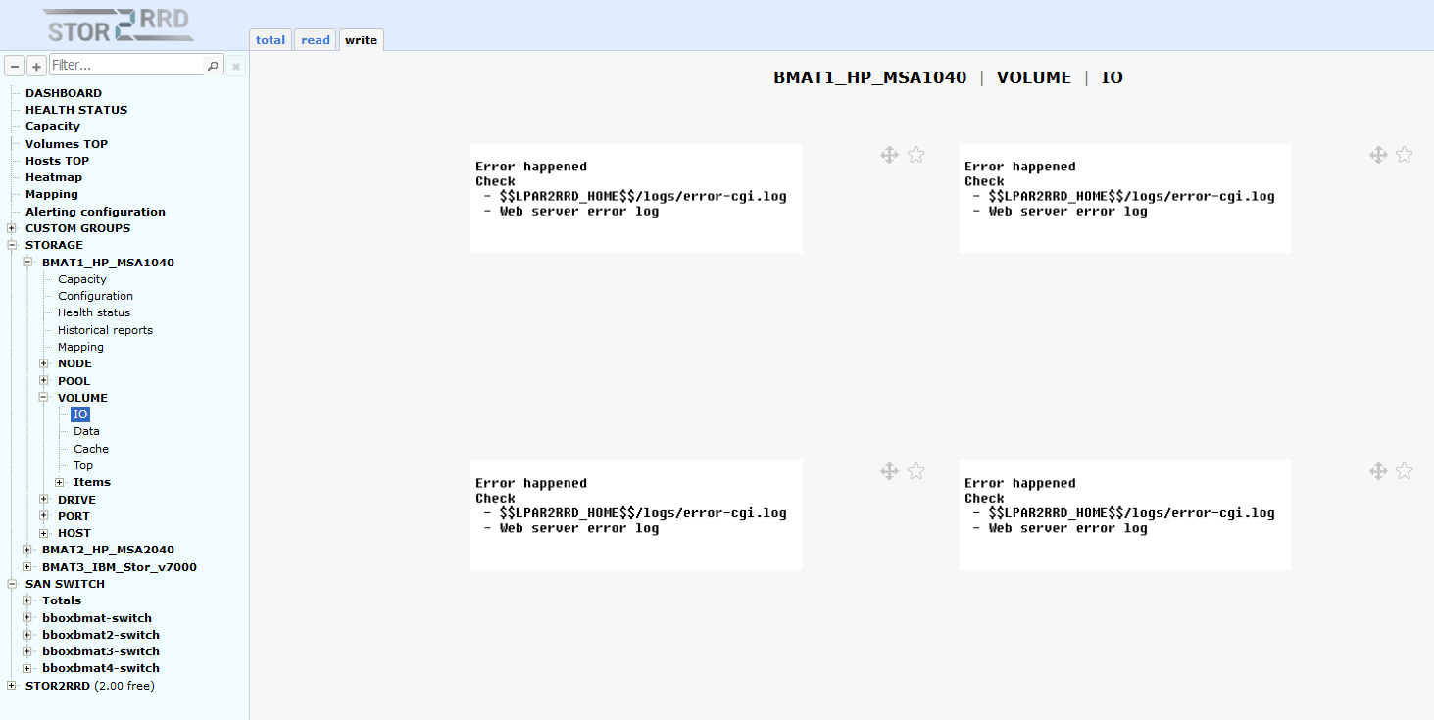This screenshot has height=720, width=1434.
Task: Open the DASHBOARD page
Action: [x=64, y=93]
